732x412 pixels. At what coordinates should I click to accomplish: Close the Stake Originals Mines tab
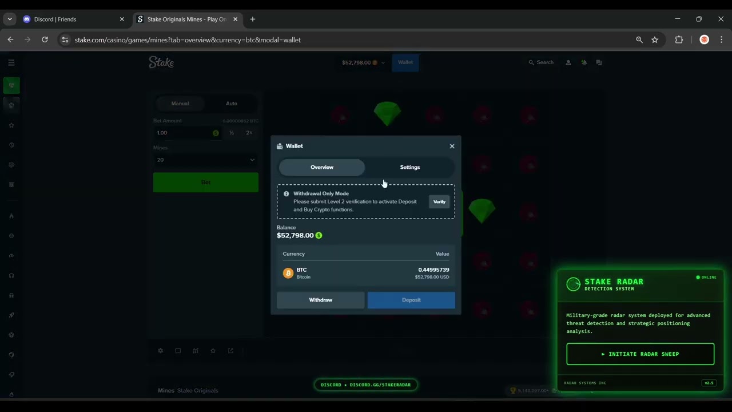coord(235,19)
